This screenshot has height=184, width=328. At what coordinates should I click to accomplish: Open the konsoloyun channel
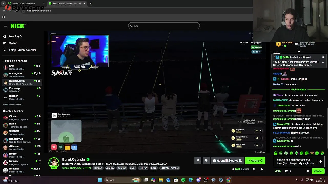(x=22, y=140)
